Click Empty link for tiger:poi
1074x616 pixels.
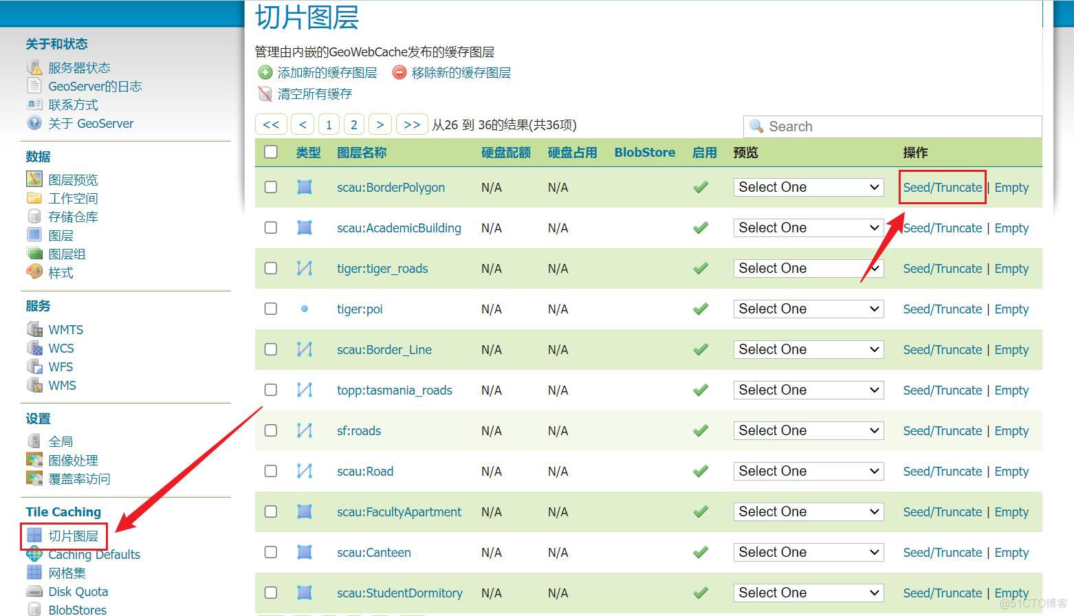point(1011,309)
